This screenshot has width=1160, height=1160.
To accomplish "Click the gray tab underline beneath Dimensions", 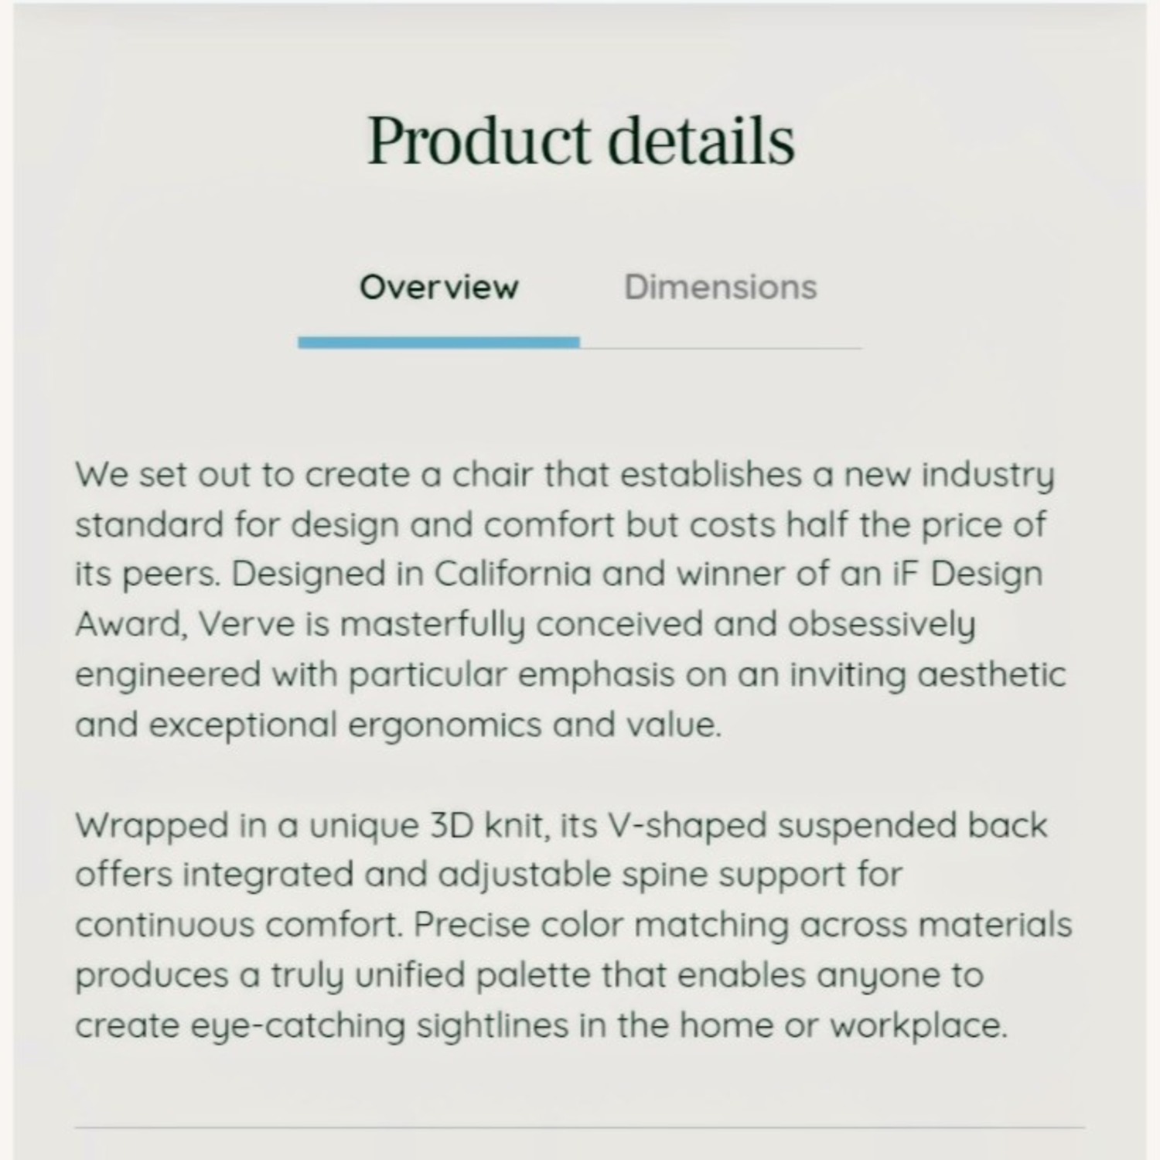I will (x=721, y=348).
